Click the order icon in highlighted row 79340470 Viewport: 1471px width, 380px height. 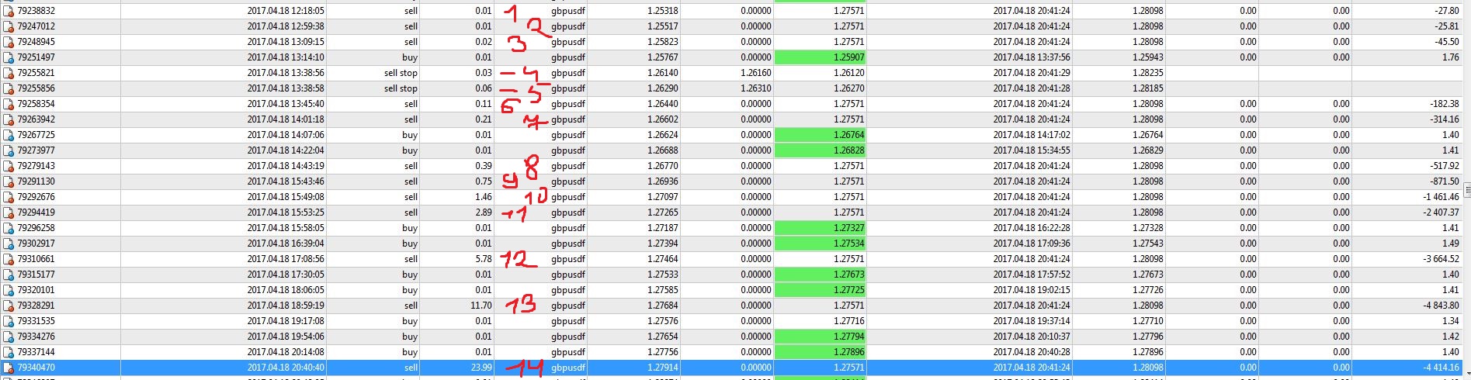[9, 368]
